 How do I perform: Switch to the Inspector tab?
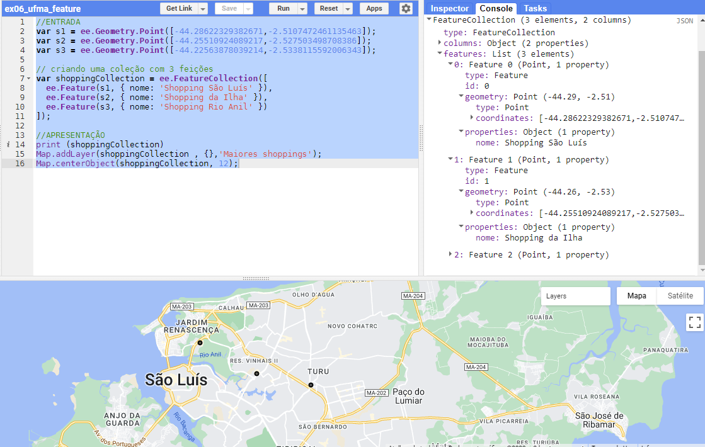point(450,9)
